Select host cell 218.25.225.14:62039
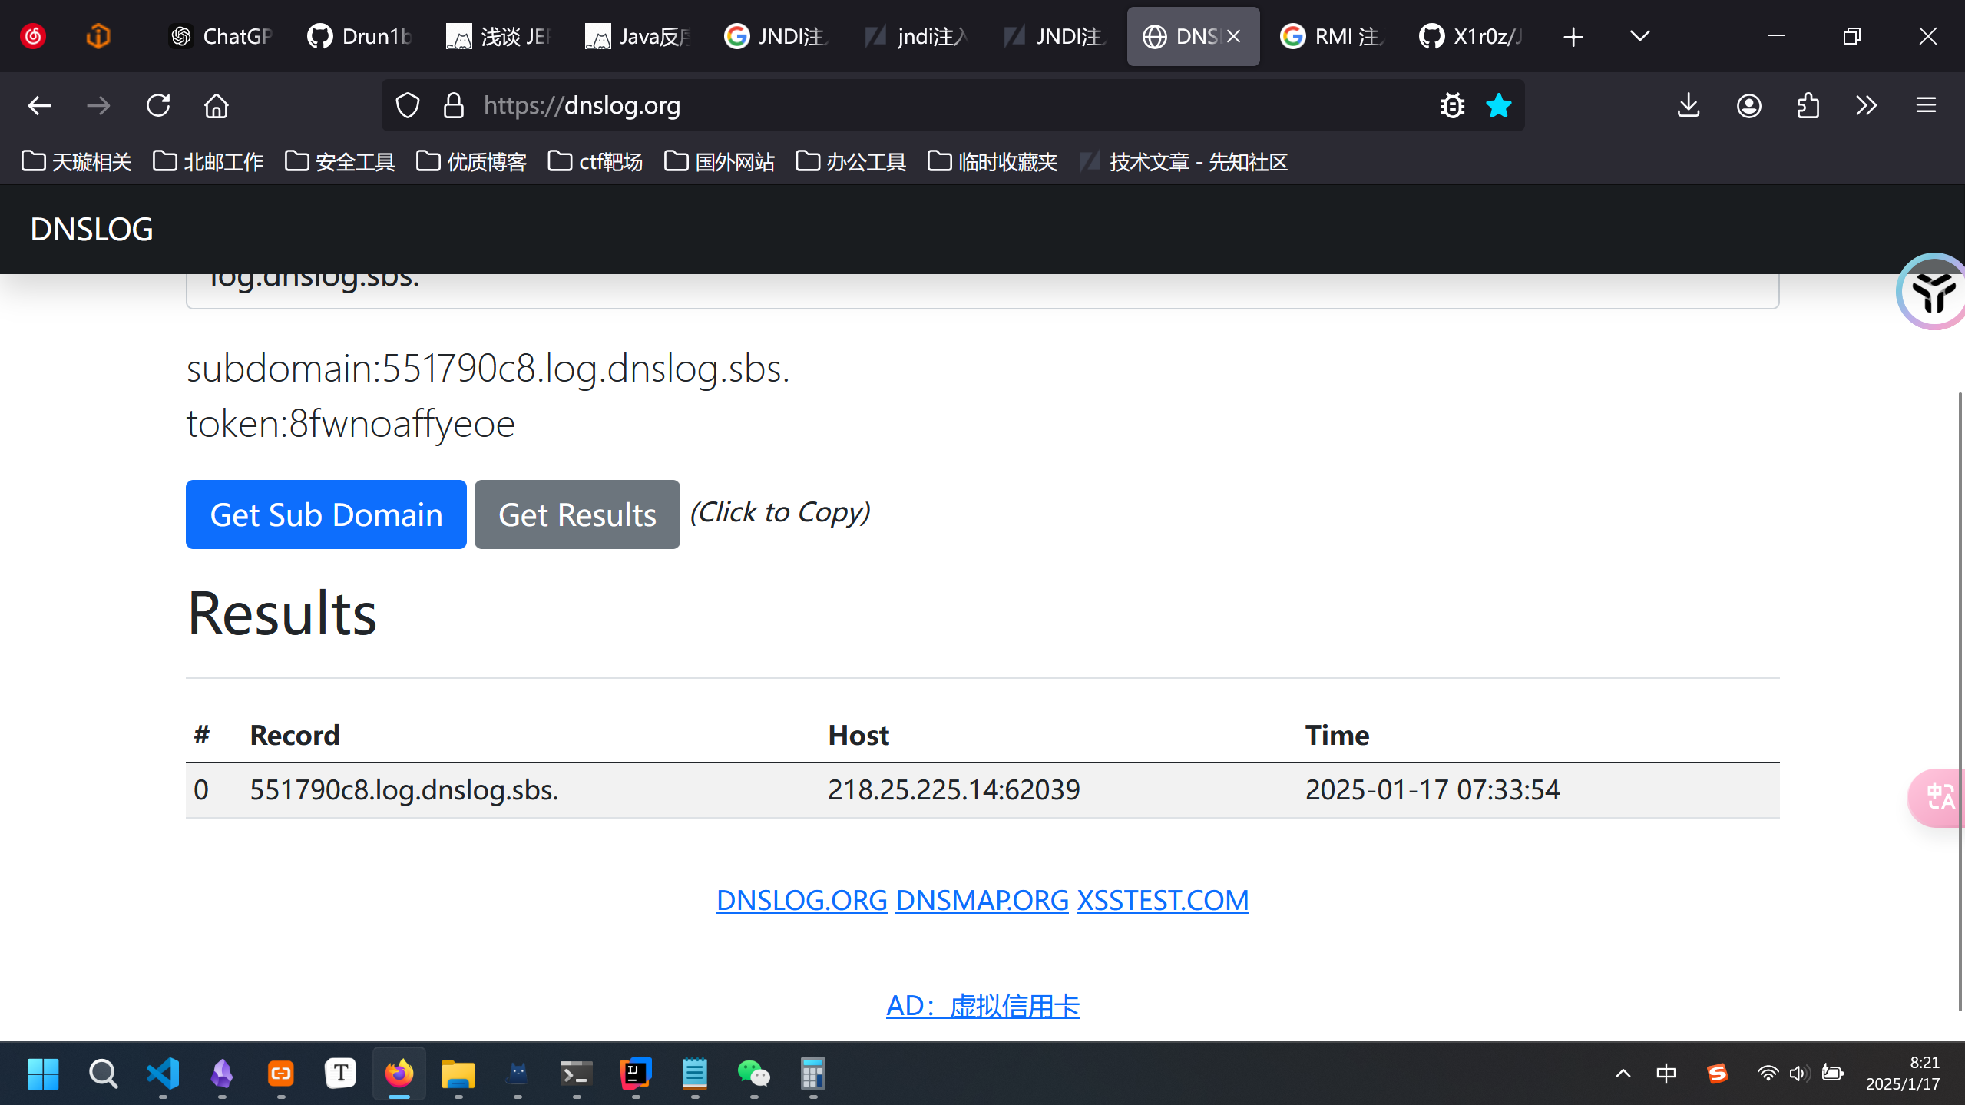Screen dimensions: 1965x1105 click(954, 789)
